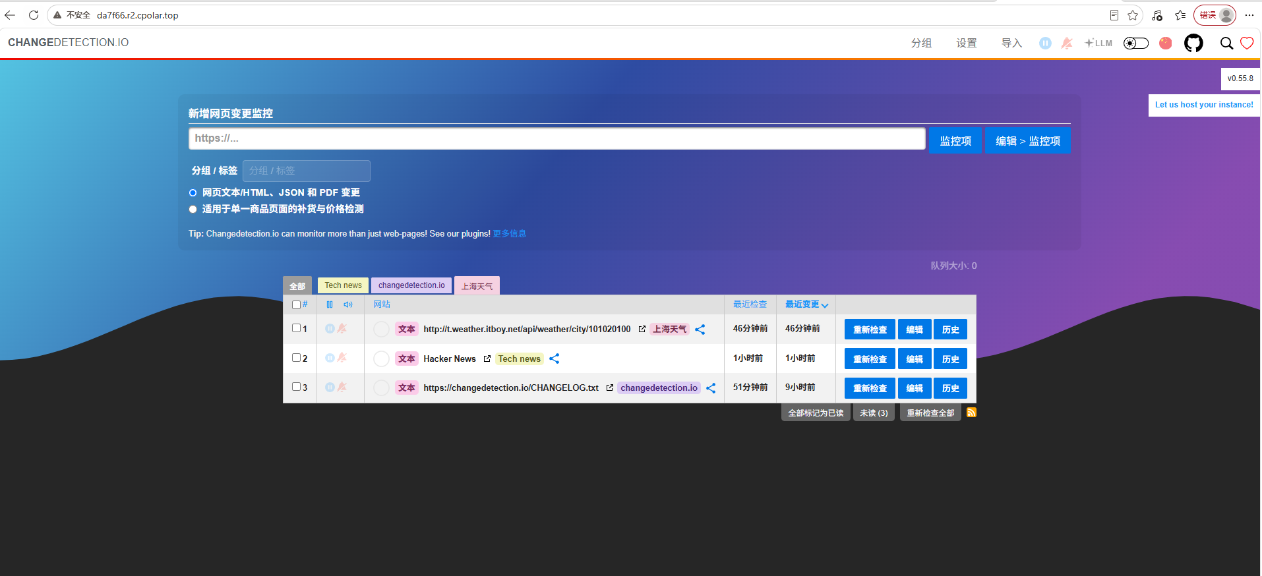Open the 分组 menu in header
Screen dimensions: 1262x576
click(921, 43)
